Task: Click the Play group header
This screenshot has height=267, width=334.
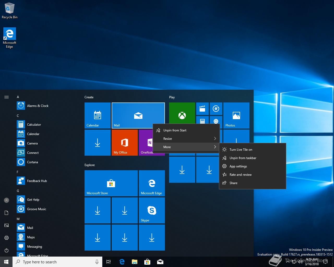Action: coord(172,97)
